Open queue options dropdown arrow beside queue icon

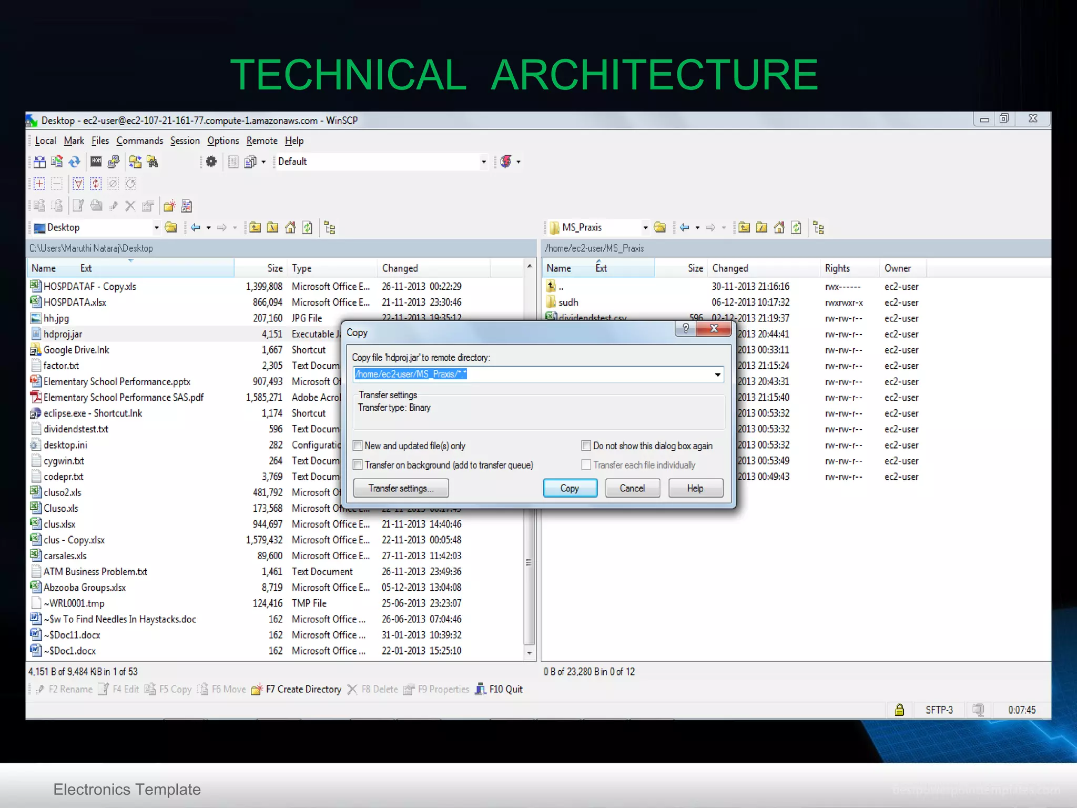point(263,162)
